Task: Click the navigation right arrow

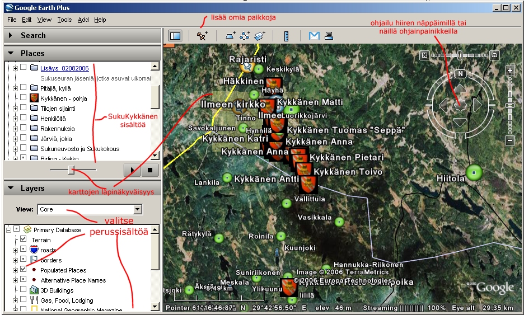Action: pyautogui.click(x=477, y=105)
